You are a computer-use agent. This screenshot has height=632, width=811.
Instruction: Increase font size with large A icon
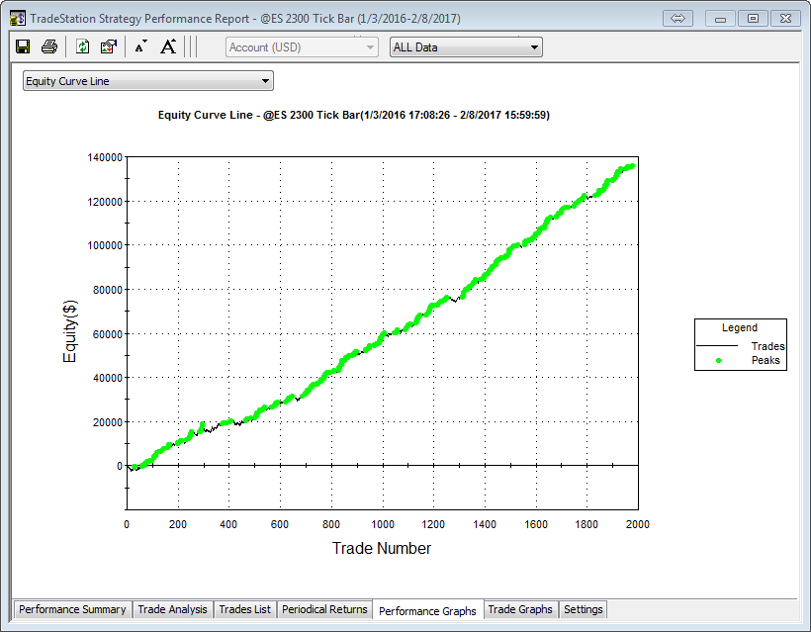[168, 46]
